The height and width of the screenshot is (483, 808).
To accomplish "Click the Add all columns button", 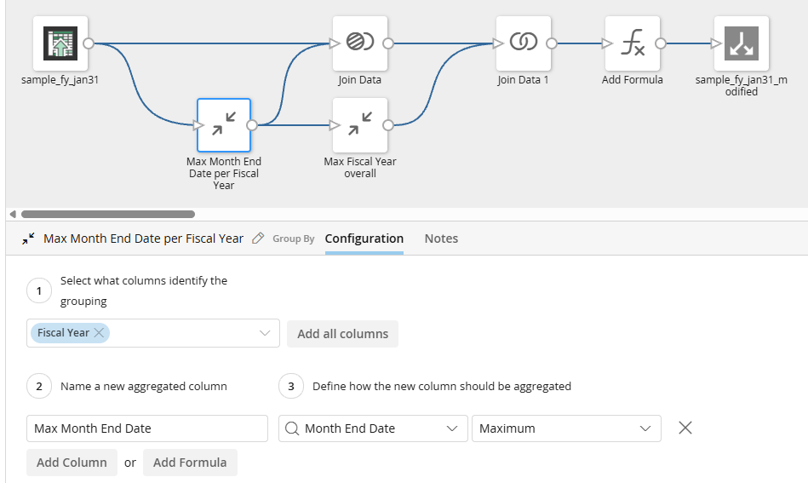I will [x=342, y=334].
